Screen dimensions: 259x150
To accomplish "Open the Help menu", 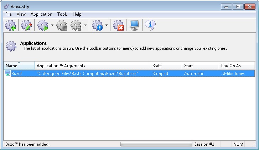I will point(77,14).
